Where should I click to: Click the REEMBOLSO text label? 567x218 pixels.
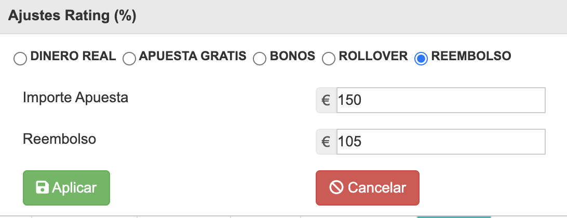point(471,56)
